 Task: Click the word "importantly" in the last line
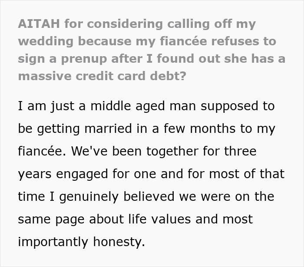click(58, 241)
